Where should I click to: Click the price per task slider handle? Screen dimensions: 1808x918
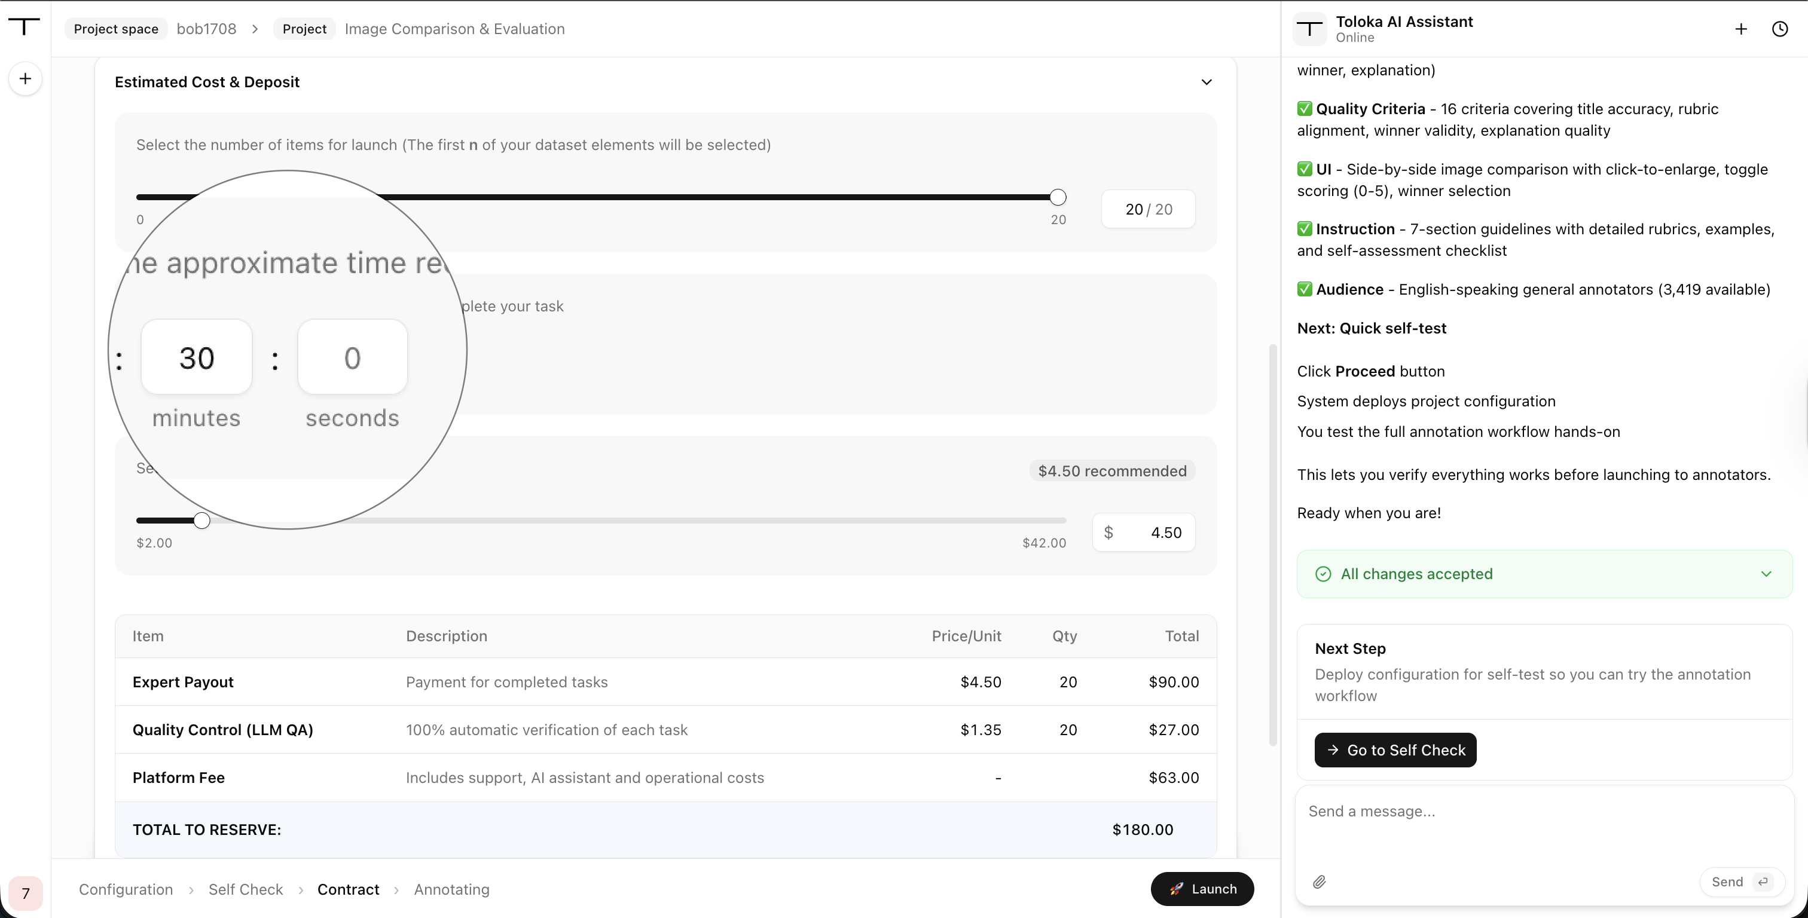click(201, 521)
